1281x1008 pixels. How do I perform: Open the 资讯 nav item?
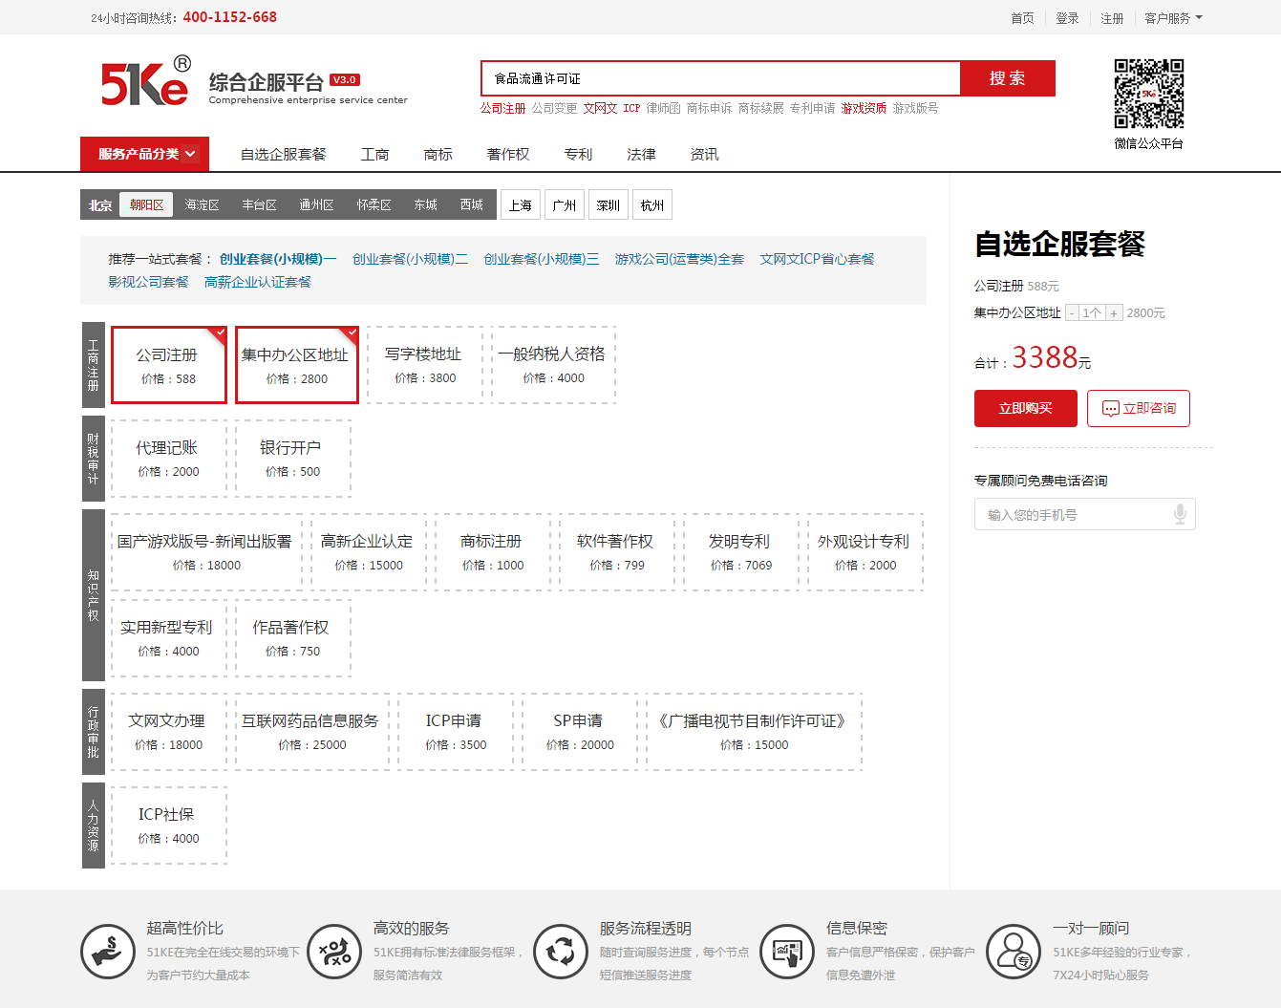pyautogui.click(x=704, y=154)
